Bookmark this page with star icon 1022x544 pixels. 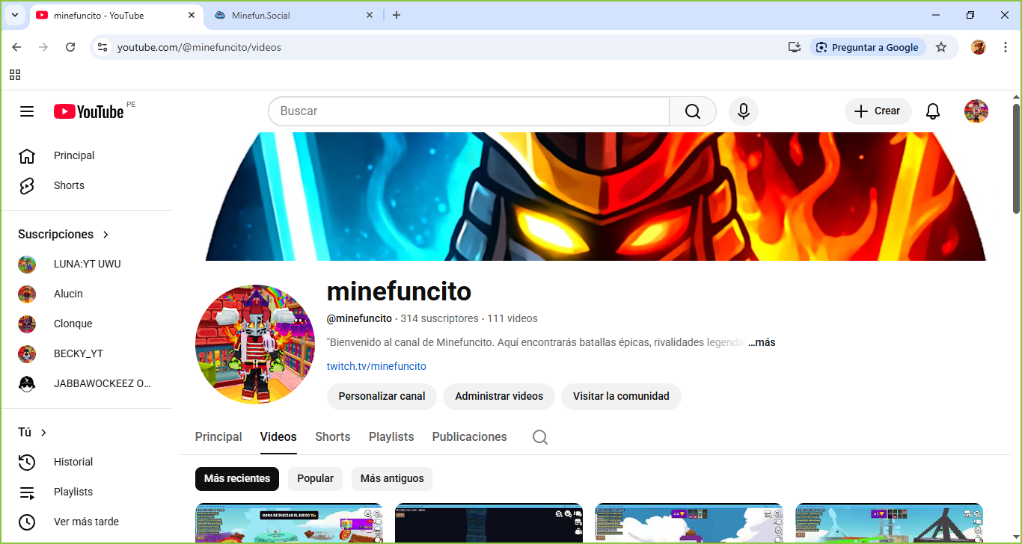tap(941, 47)
